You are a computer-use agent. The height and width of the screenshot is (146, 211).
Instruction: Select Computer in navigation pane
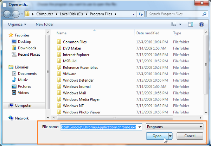click(x=23, y=105)
